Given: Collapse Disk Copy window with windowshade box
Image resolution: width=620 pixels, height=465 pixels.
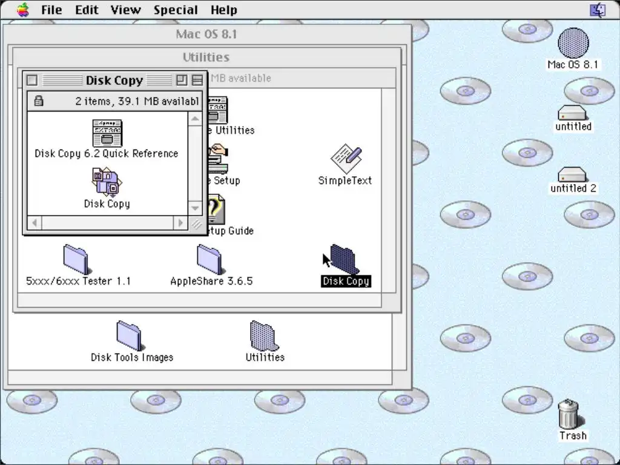Looking at the screenshot, I should click(x=197, y=81).
